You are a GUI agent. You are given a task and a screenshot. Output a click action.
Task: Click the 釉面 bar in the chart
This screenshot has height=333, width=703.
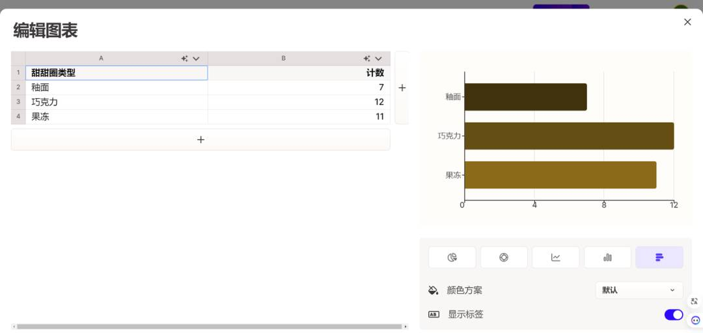coord(525,97)
